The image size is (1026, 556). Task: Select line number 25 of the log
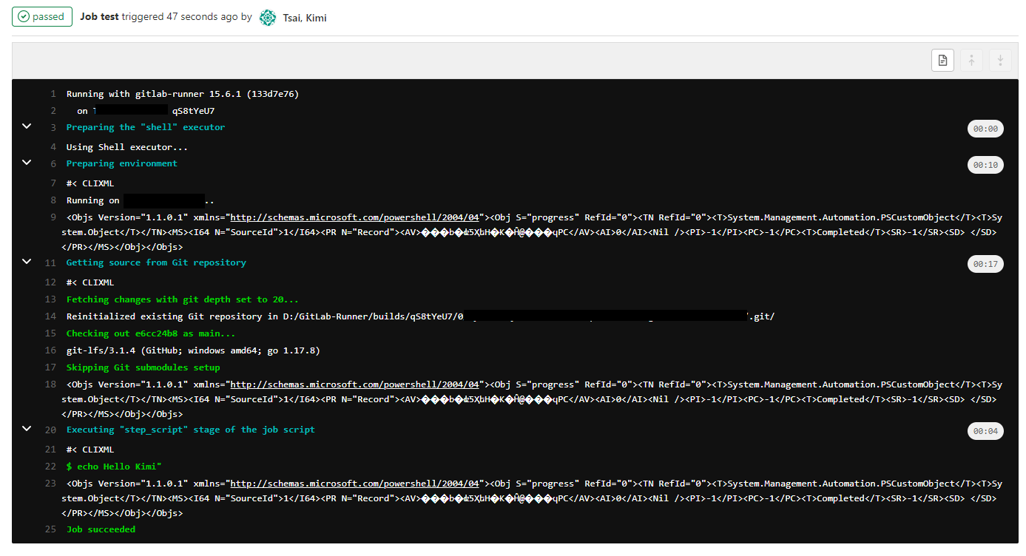50,529
